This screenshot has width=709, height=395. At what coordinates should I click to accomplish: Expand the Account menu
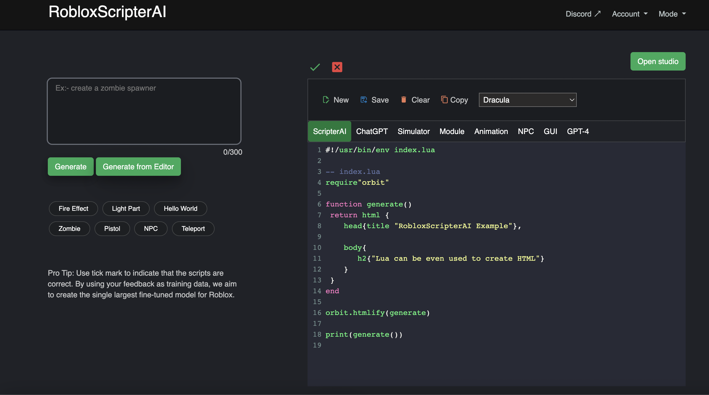pos(629,14)
